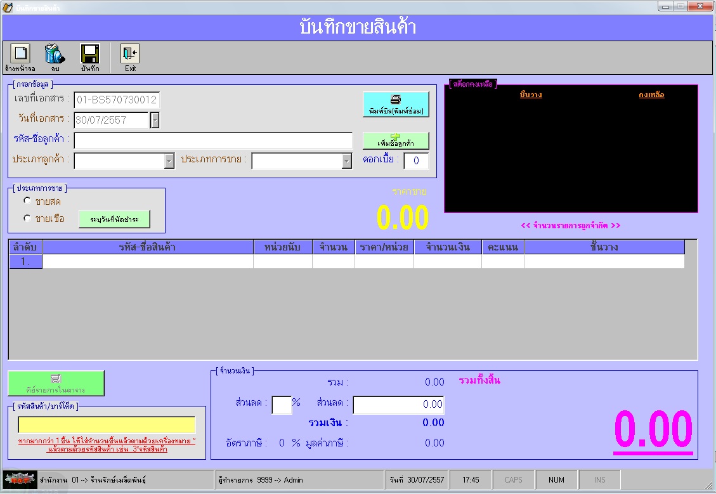Image resolution: width=716 pixels, height=494 pixels.
Task: Click the จำนวนเงิน column header
Action: [x=448, y=247]
